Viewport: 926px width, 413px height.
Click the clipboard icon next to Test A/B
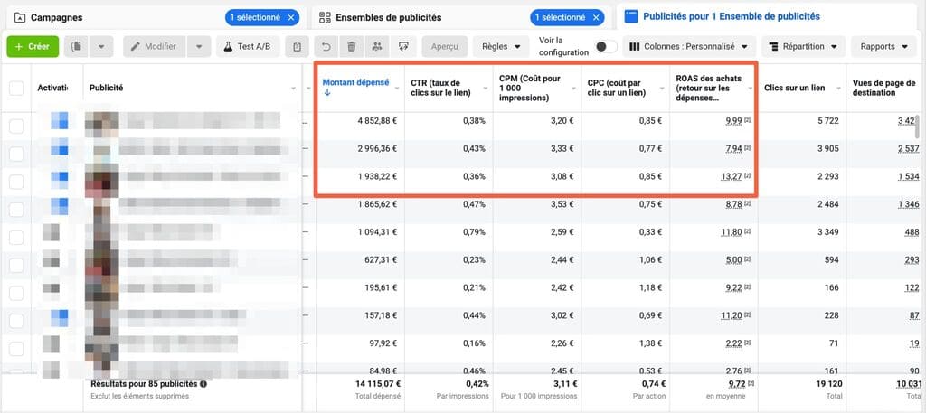coord(297,47)
